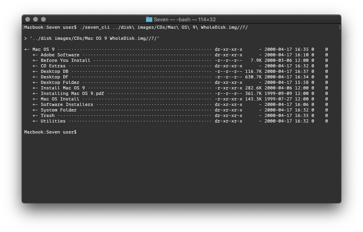Click the 1999-07-27 date of Mac OS Install

tap(278, 99)
